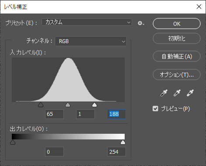Open the オプション options button
This screenshot has width=206, height=166.
tap(177, 75)
